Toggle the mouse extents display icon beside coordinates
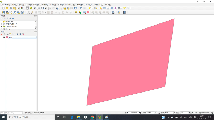This screenshot has height=120, width=214. coord(140,113)
